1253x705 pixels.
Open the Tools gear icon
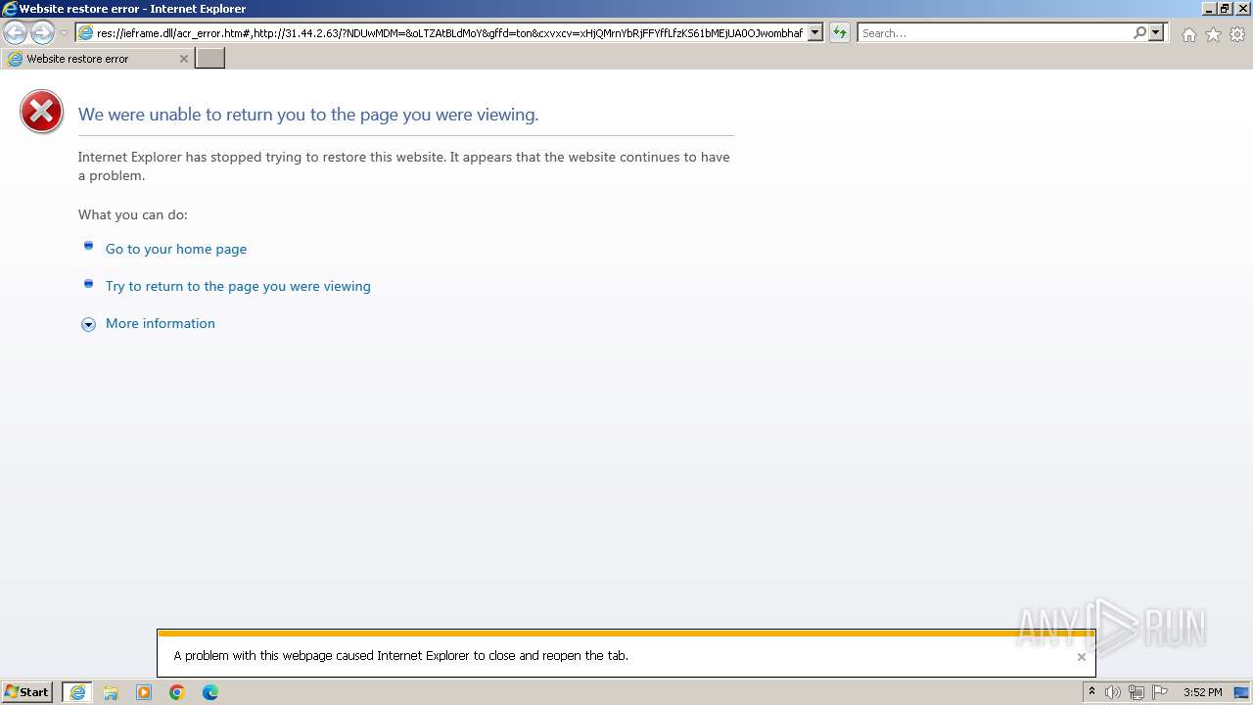pyautogui.click(x=1237, y=34)
